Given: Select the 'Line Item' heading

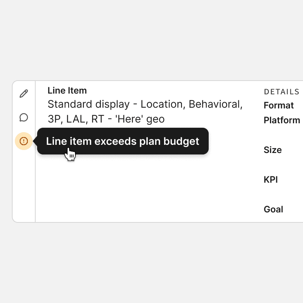Looking at the screenshot, I should 67,91.
